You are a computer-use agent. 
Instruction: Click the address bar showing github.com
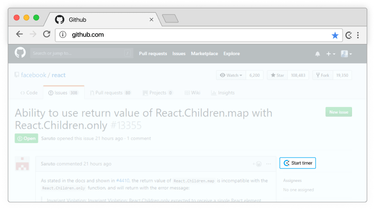tap(199, 35)
